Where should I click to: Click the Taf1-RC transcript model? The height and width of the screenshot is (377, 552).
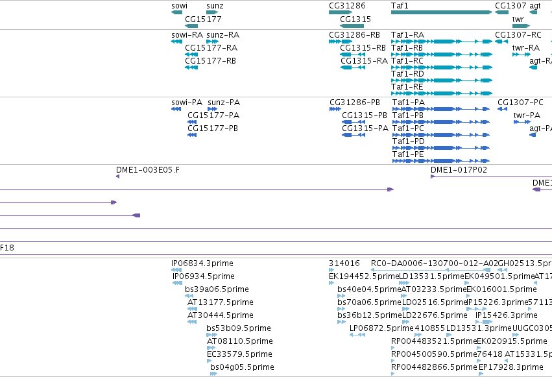pyautogui.click(x=442, y=67)
